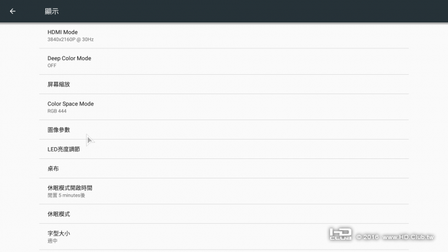Click the OFF status under Deep Color Mode

coord(52,65)
